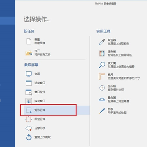Choose the 新建 new image label
The width and height of the screenshot is (147, 147).
(x=37, y=40)
